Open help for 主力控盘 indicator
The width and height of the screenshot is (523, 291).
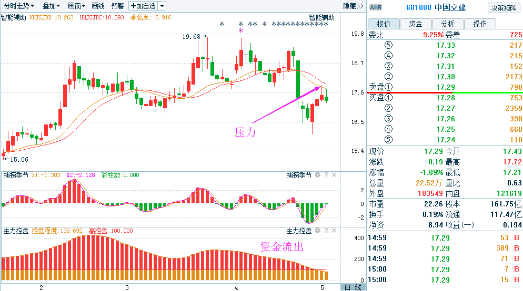326,231
